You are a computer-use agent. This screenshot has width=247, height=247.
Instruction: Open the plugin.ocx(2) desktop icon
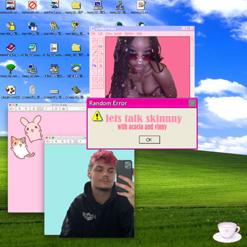click(x=10, y=90)
